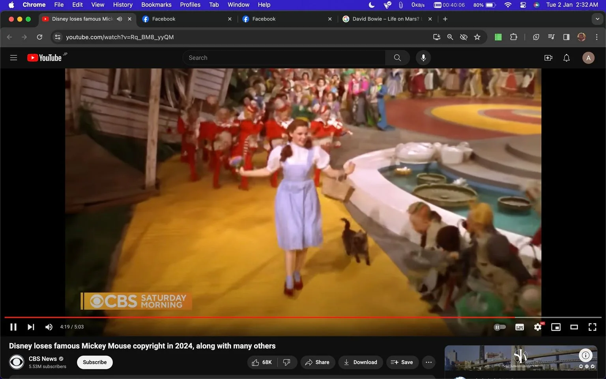Search with voice microphone

click(423, 58)
